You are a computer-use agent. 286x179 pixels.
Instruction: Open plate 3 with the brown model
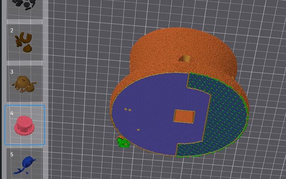(x=24, y=84)
